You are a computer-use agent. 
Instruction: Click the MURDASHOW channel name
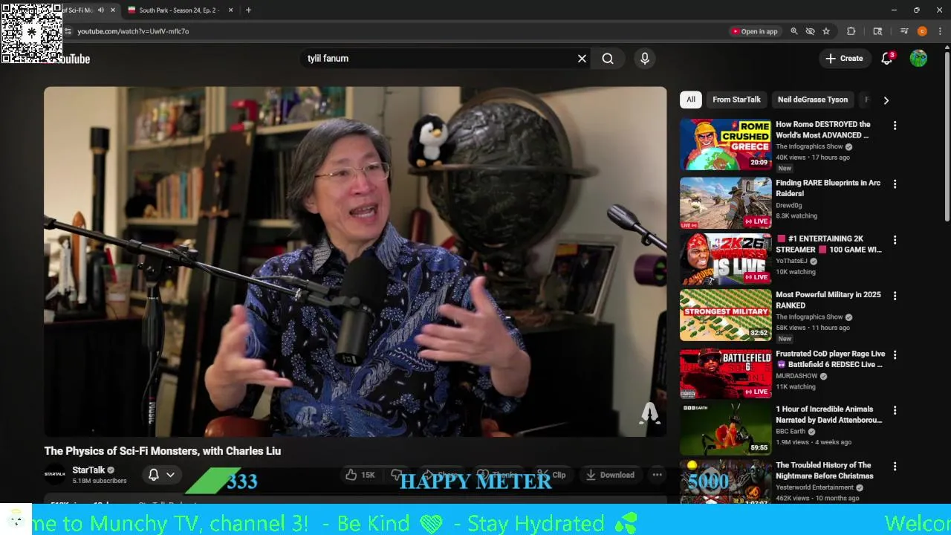(x=796, y=376)
